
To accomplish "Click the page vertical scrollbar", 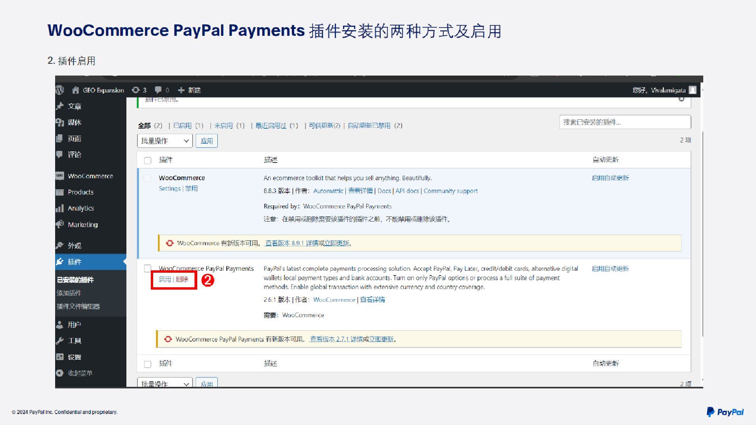I will coord(703,234).
